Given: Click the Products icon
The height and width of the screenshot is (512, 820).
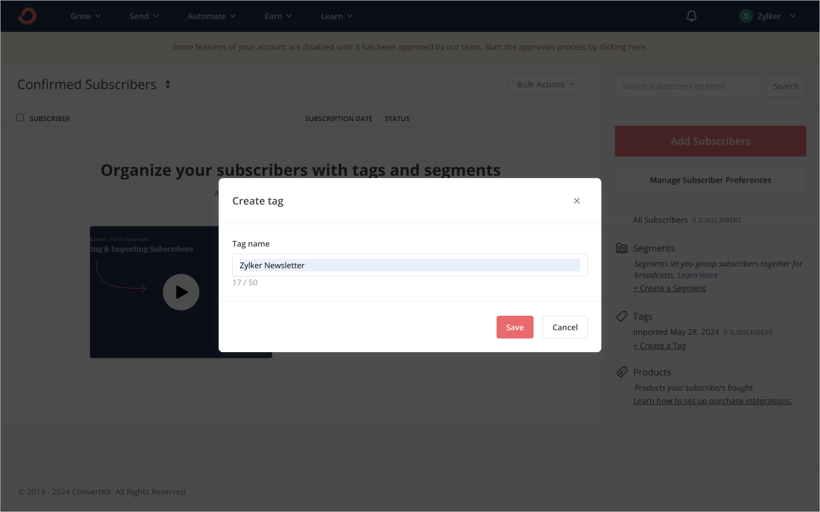Looking at the screenshot, I should point(622,372).
